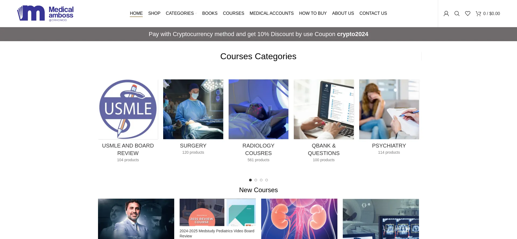Open the wishlist heart icon
Image resolution: width=517 pixels, height=239 pixels.
click(468, 13)
